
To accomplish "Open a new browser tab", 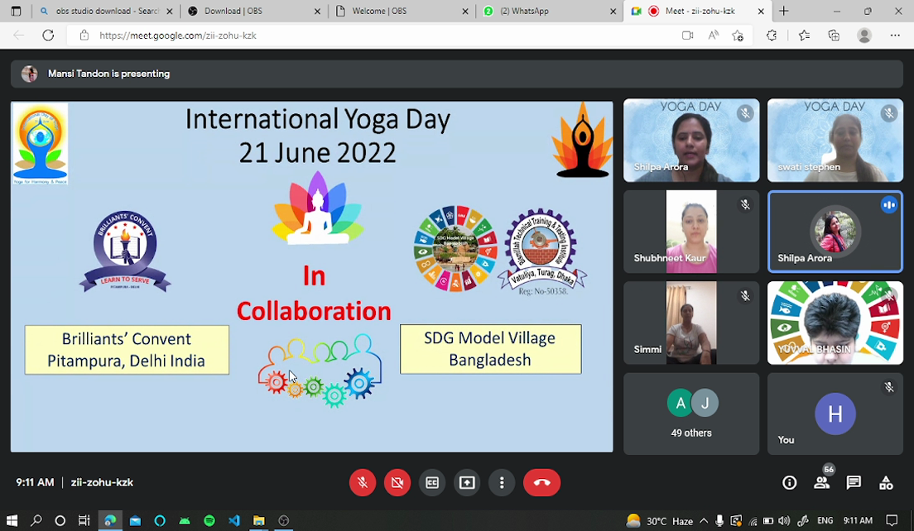I will [x=783, y=12].
